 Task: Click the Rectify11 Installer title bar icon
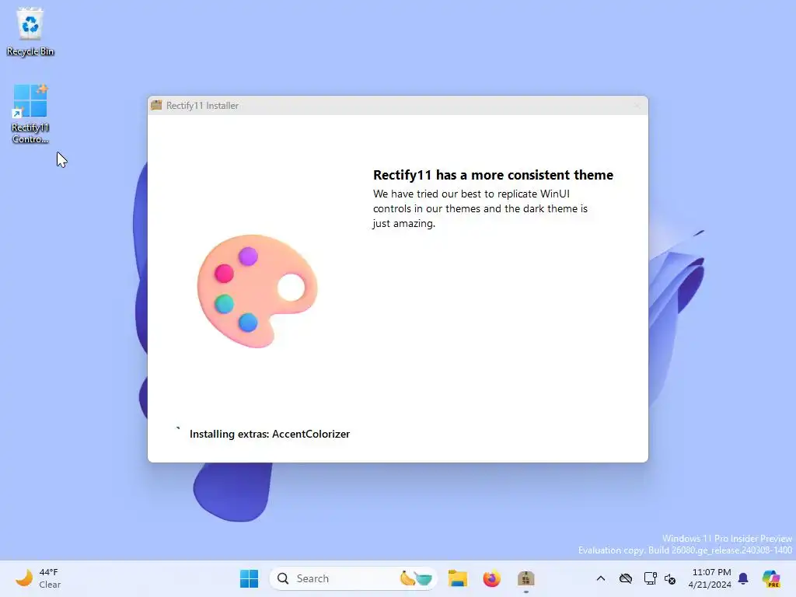156,105
